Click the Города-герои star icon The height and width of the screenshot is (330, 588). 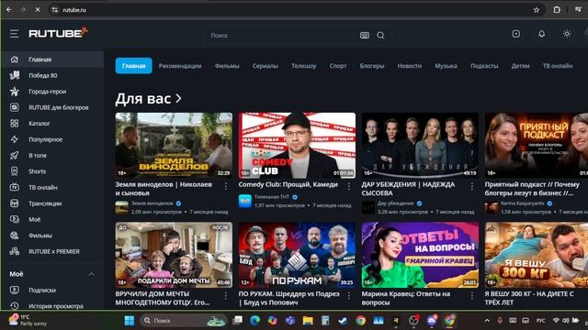(15, 92)
